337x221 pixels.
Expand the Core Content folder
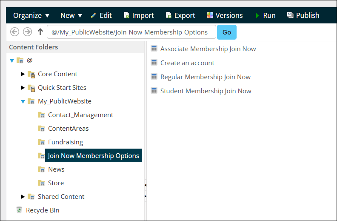pos(23,74)
